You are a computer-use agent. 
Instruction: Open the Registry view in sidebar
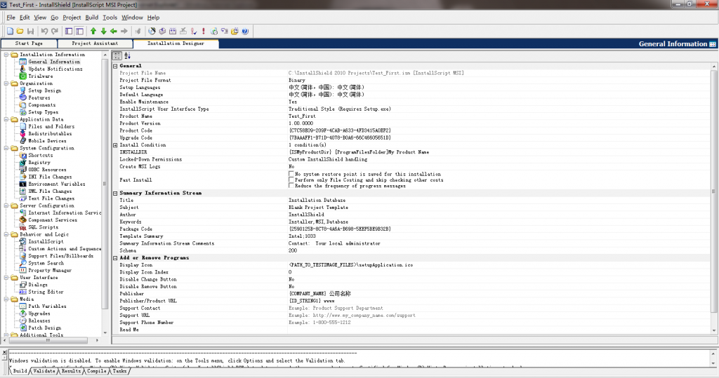(23, 163)
